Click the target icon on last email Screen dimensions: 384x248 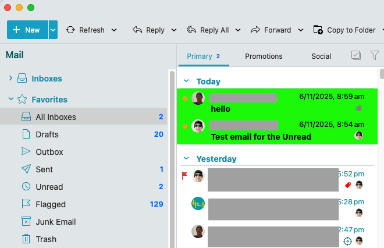click(x=348, y=240)
